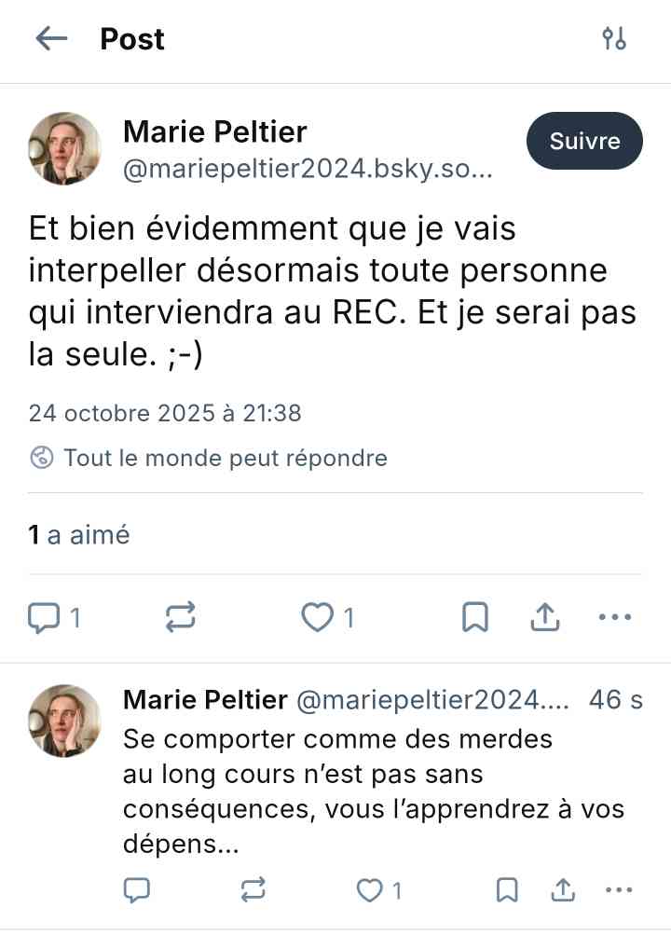Open more options on the reply
The image size is (671, 935).
pyautogui.click(x=619, y=890)
